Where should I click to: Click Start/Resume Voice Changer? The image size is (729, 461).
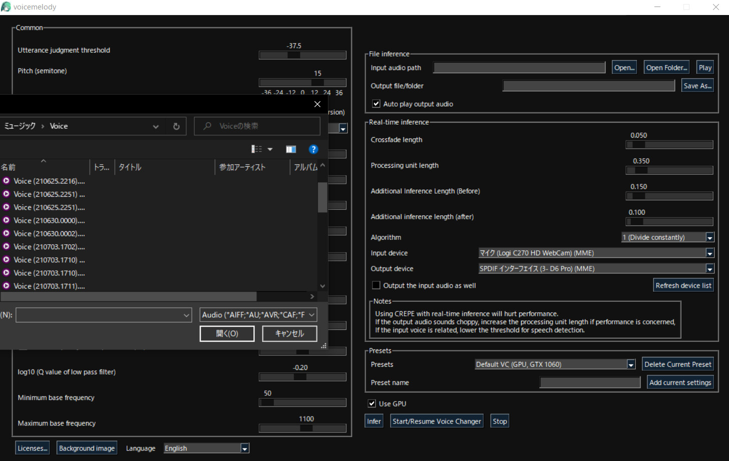coord(436,420)
